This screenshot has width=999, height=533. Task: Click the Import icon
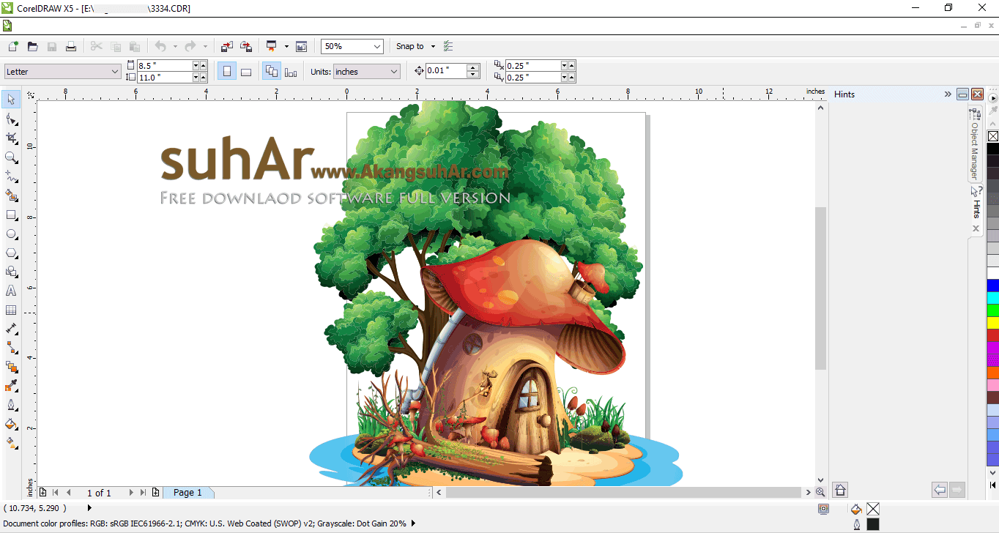point(227,46)
